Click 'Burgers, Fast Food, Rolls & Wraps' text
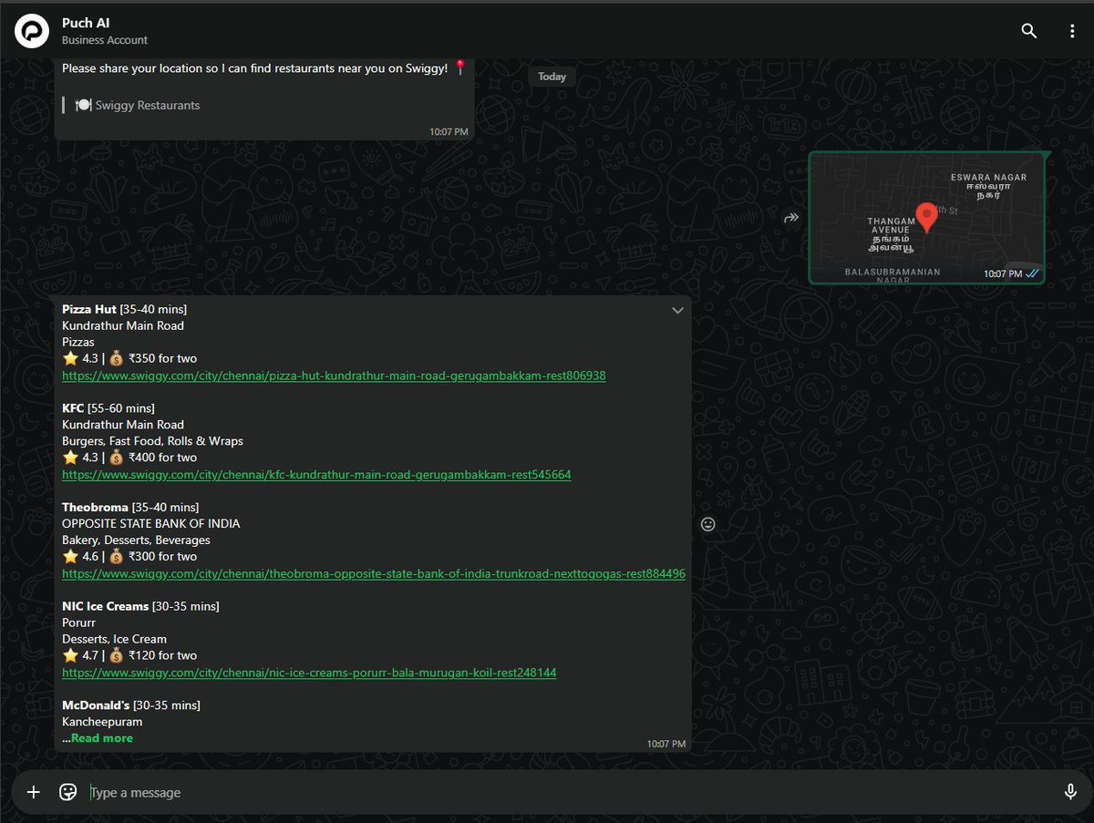This screenshot has width=1094, height=823. pos(152,441)
